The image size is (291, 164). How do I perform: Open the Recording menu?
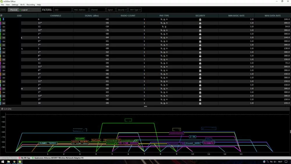[31, 5]
